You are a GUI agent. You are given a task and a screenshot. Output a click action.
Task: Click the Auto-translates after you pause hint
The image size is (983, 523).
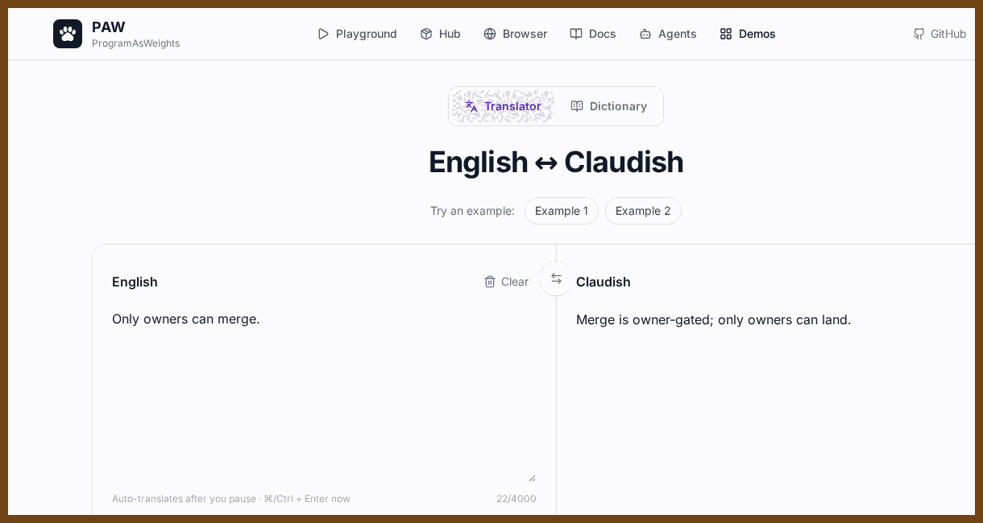click(x=231, y=499)
